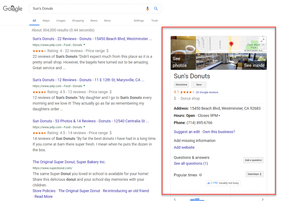
Task: Click the Directions button
Action: tap(181, 85)
